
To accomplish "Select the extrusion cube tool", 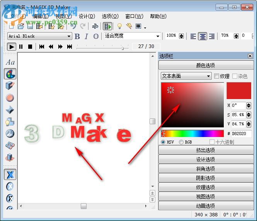I will 10,86.
